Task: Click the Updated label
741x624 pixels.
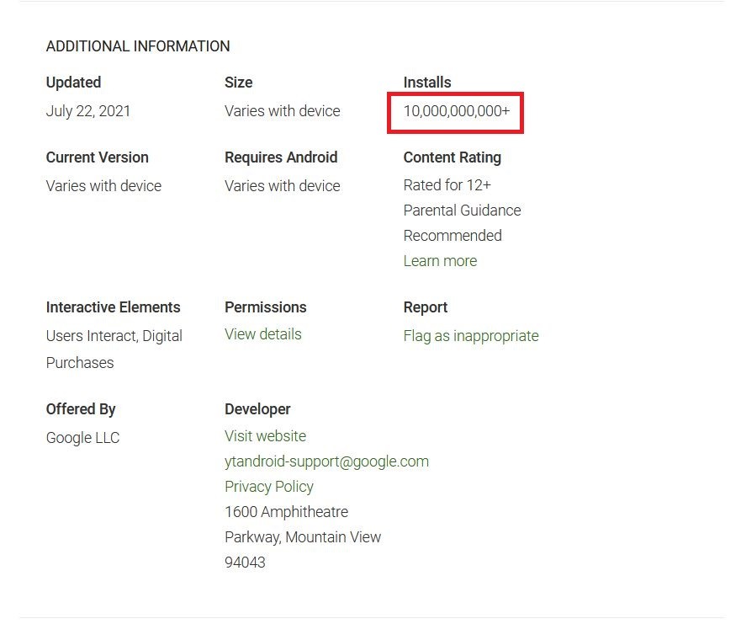Action: coord(73,83)
